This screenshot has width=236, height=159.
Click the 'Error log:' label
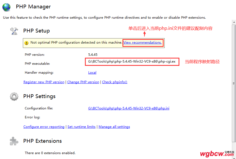click(32, 117)
